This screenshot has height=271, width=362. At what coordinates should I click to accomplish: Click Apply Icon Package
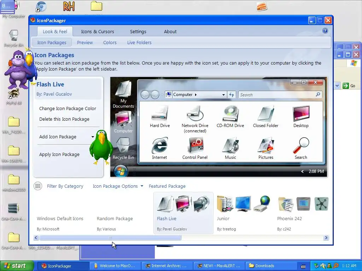click(59, 155)
